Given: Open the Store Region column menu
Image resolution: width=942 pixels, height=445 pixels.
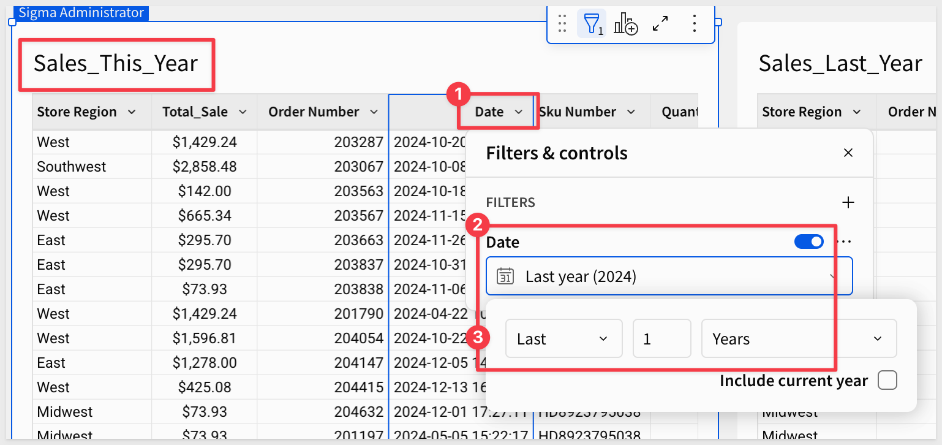Looking at the screenshot, I should (x=131, y=112).
